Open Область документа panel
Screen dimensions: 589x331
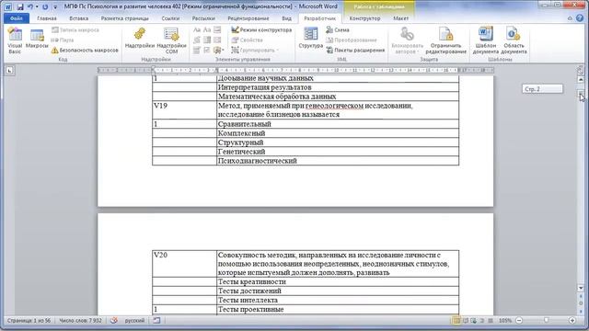click(x=514, y=40)
